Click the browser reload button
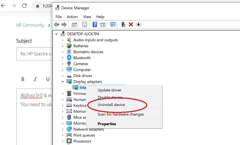This screenshot has width=240, height=145. pyautogui.click(x=24, y=6)
